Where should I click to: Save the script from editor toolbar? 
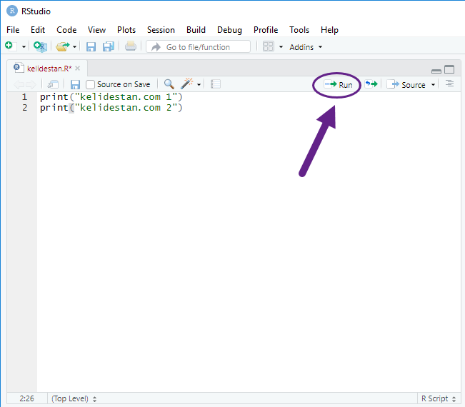click(x=75, y=84)
